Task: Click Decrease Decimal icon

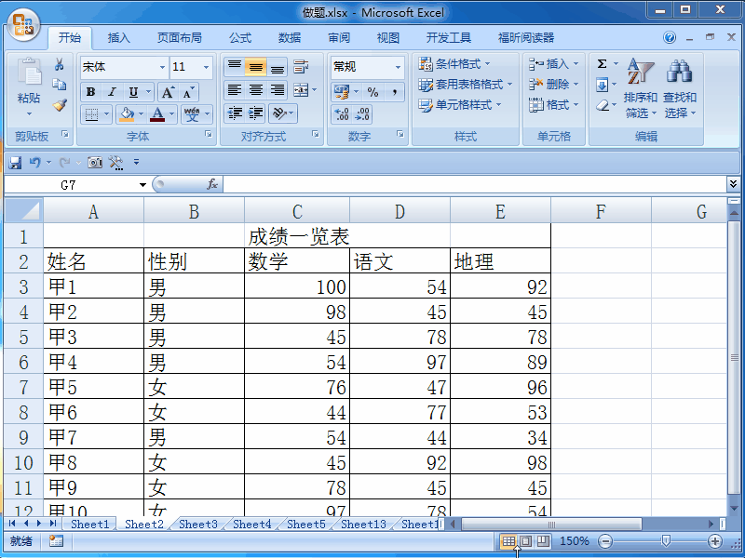Action: point(362,114)
